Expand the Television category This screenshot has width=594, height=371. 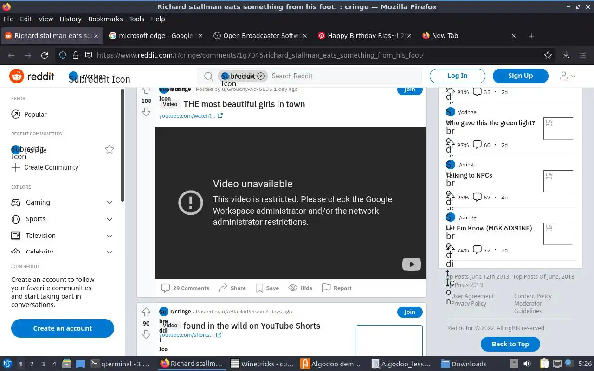click(110, 236)
